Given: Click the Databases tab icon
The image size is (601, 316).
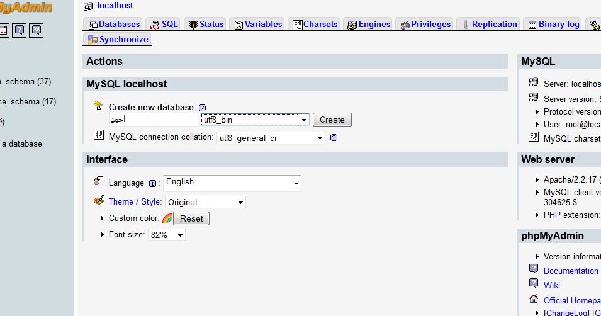Looking at the screenshot, I should point(93,25).
